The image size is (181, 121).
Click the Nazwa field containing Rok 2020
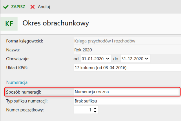click(127, 50)
